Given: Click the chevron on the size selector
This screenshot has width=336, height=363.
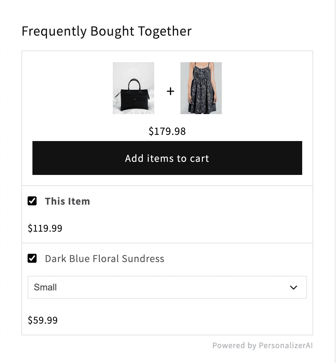Looking at the screenshot, I should tap(294, 287).
